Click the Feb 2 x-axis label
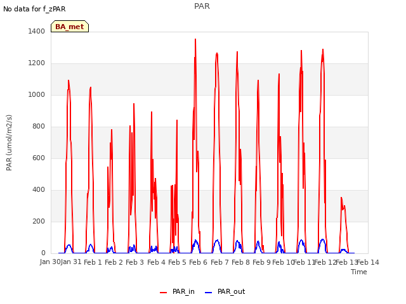Image resolution: width=406 pixels, height=304 pixels. tap(114, 262)
